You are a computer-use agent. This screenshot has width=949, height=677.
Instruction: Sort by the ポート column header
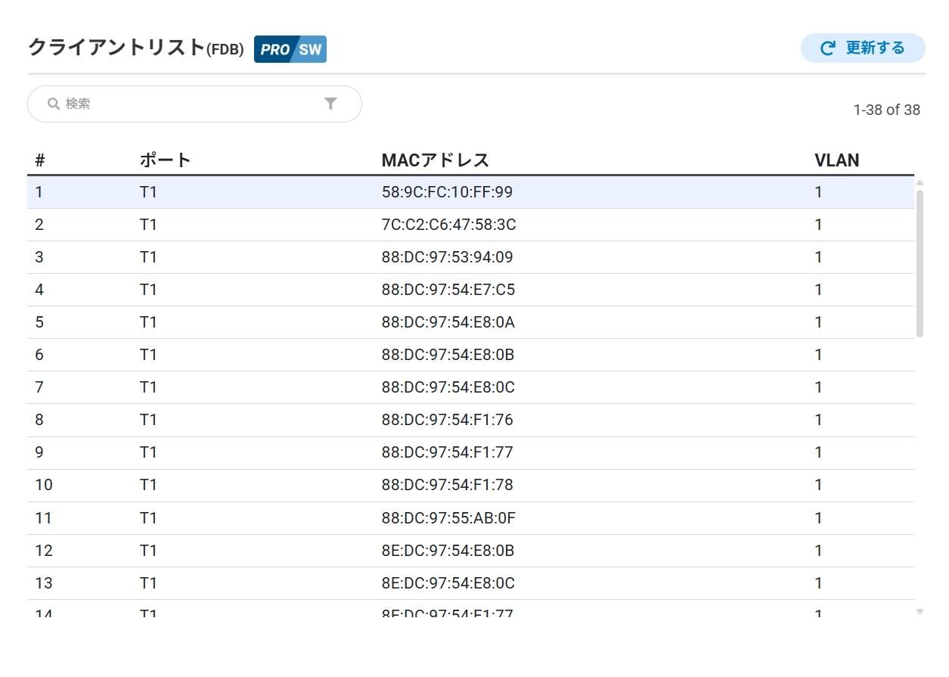[165, 160]
